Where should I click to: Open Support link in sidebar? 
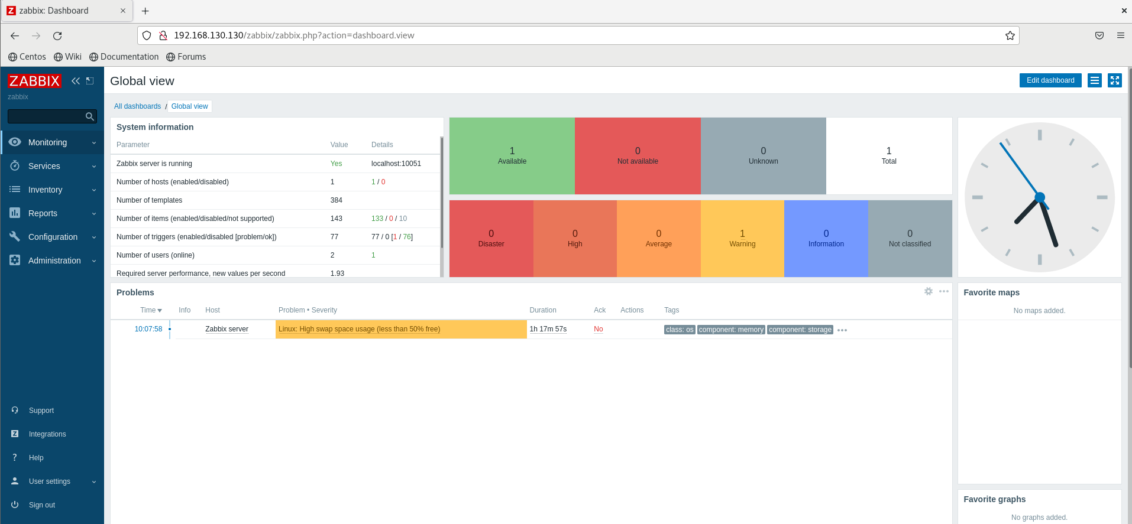click(41, 411)
